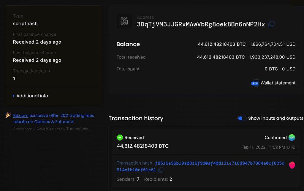Click the Wallet statement button
This screenshot has height=191, width=304.
tap(278, 83)
